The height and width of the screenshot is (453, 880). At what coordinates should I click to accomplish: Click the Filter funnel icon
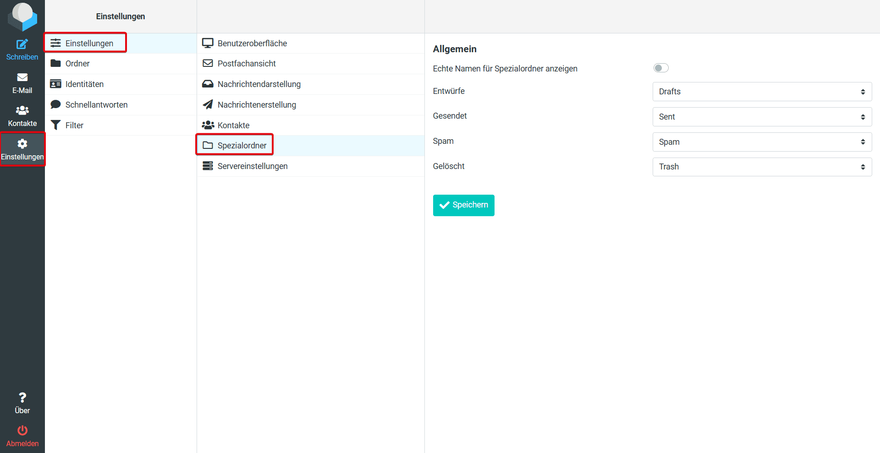pyautogui.click(x=55, y=125)
